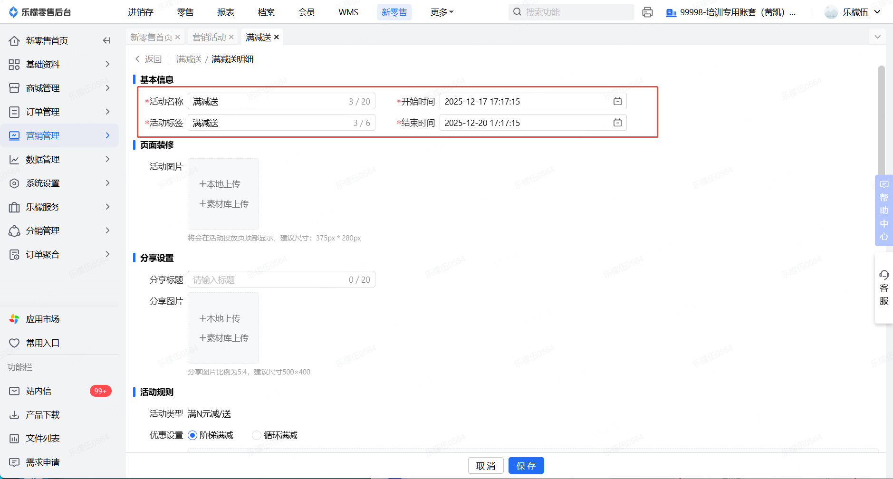The image size is (893, 479).
Task: Expand the 基础资料 submenu chevron
Action: pos(108,64)
